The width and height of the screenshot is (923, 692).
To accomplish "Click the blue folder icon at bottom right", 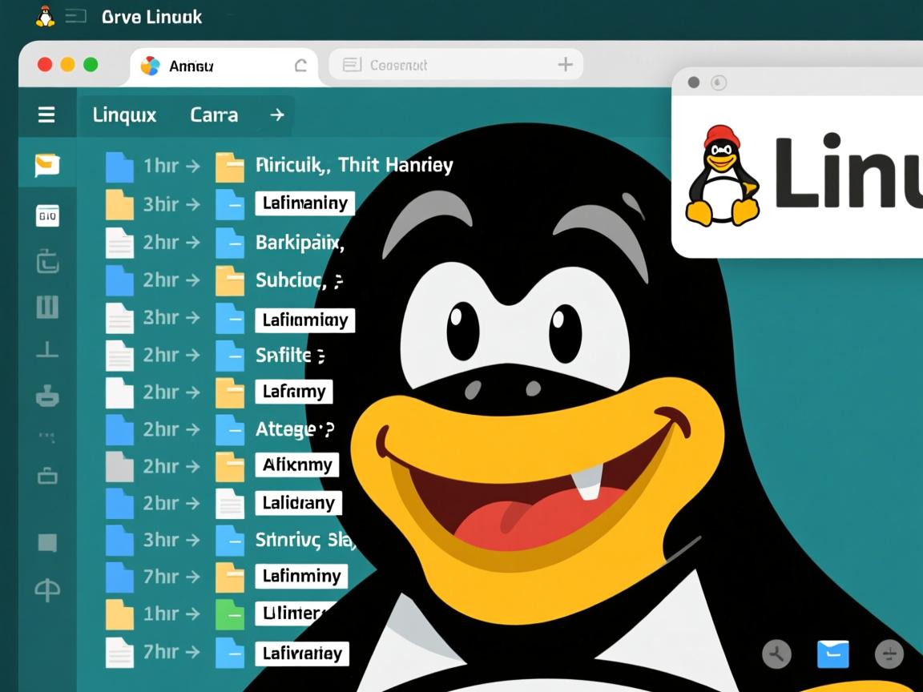I will 832,654.
